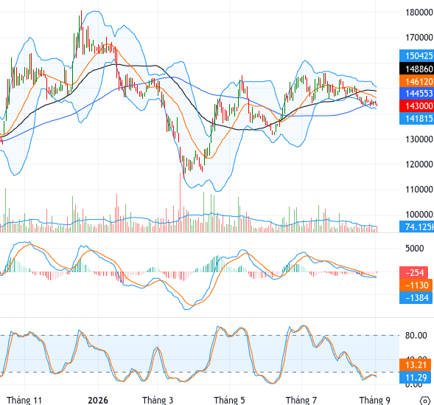This screenshot has height=405, width=434.
Task: Click the 180000 price scale value
Action: coord(419,13)
